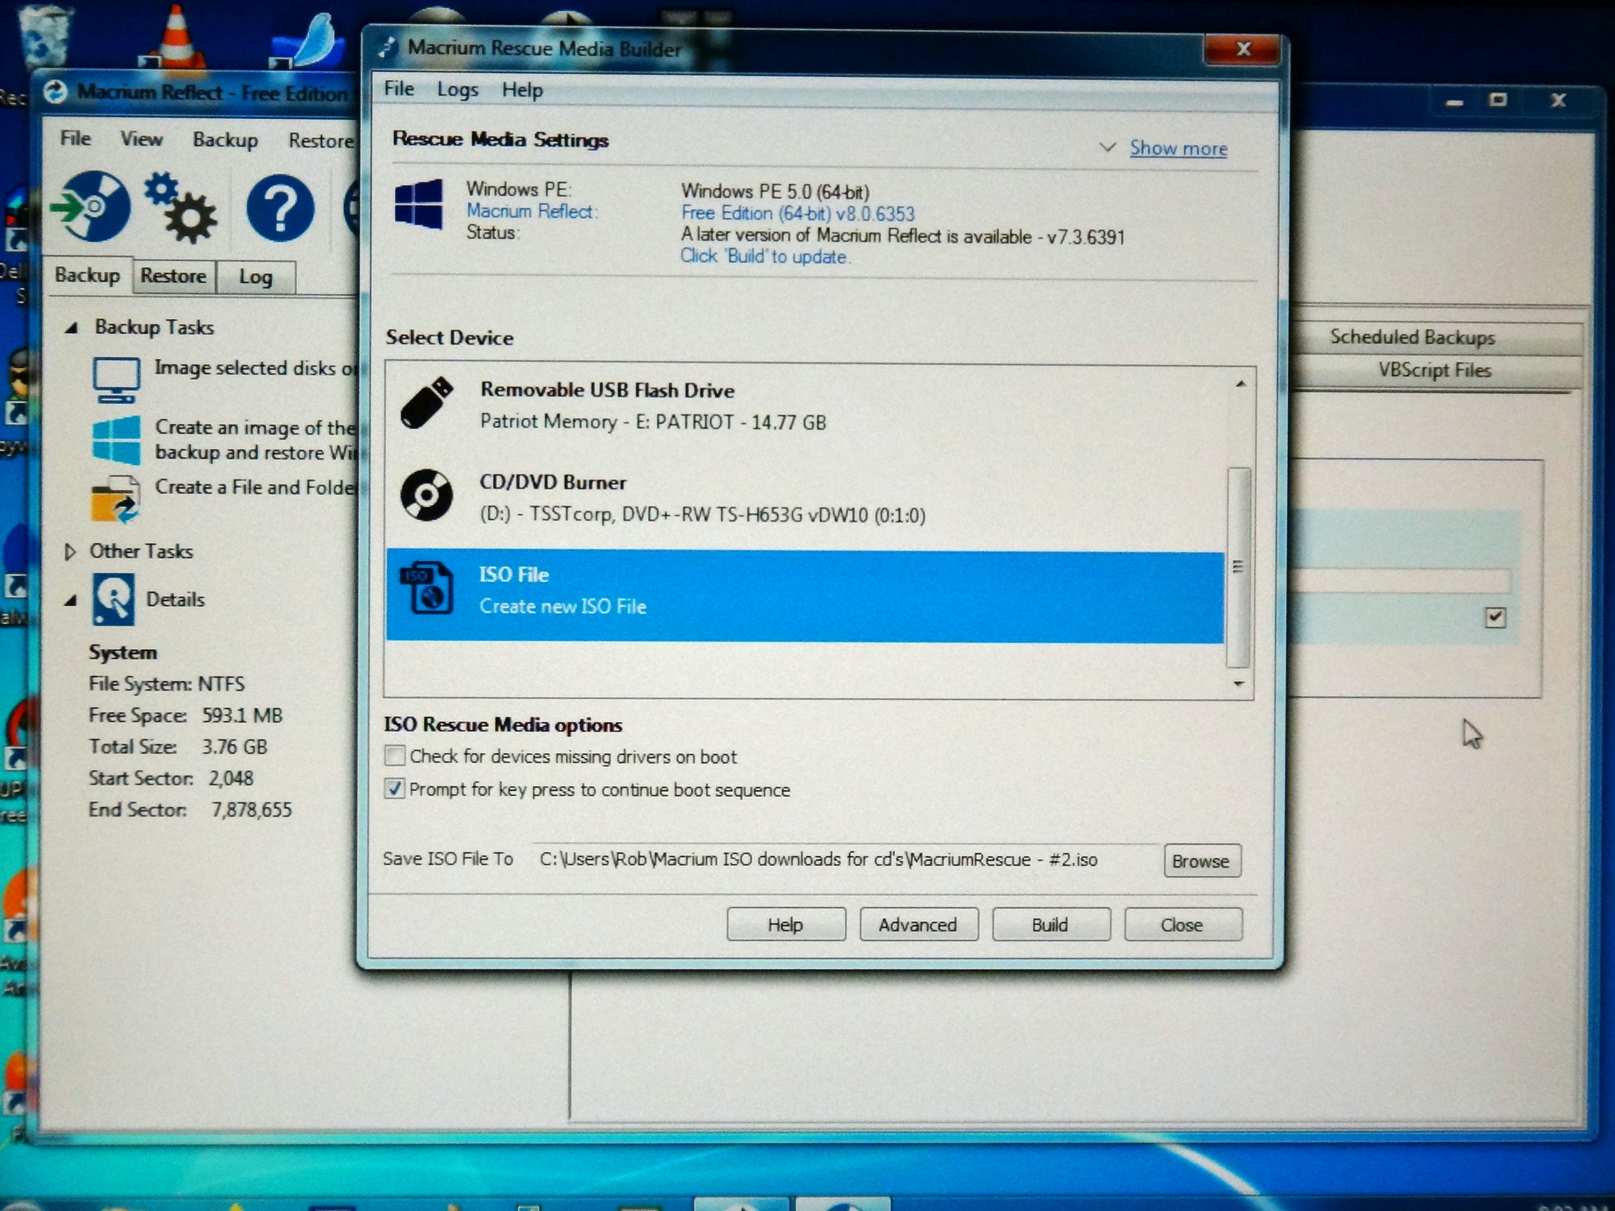Collapse the Backup Tasks tree section

[x=71, y=328]
